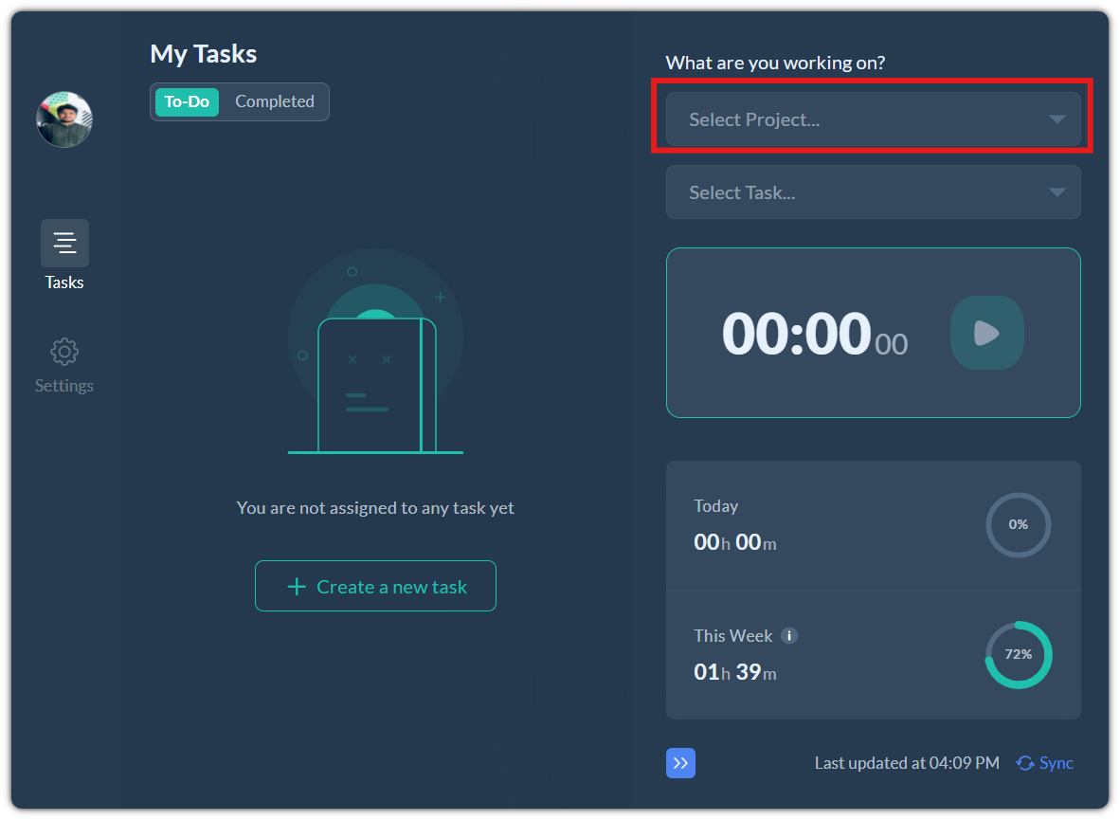Screen dimensions: 1120x820
Task: Click the Settings label in sidebar
Action: pos(64,386)
